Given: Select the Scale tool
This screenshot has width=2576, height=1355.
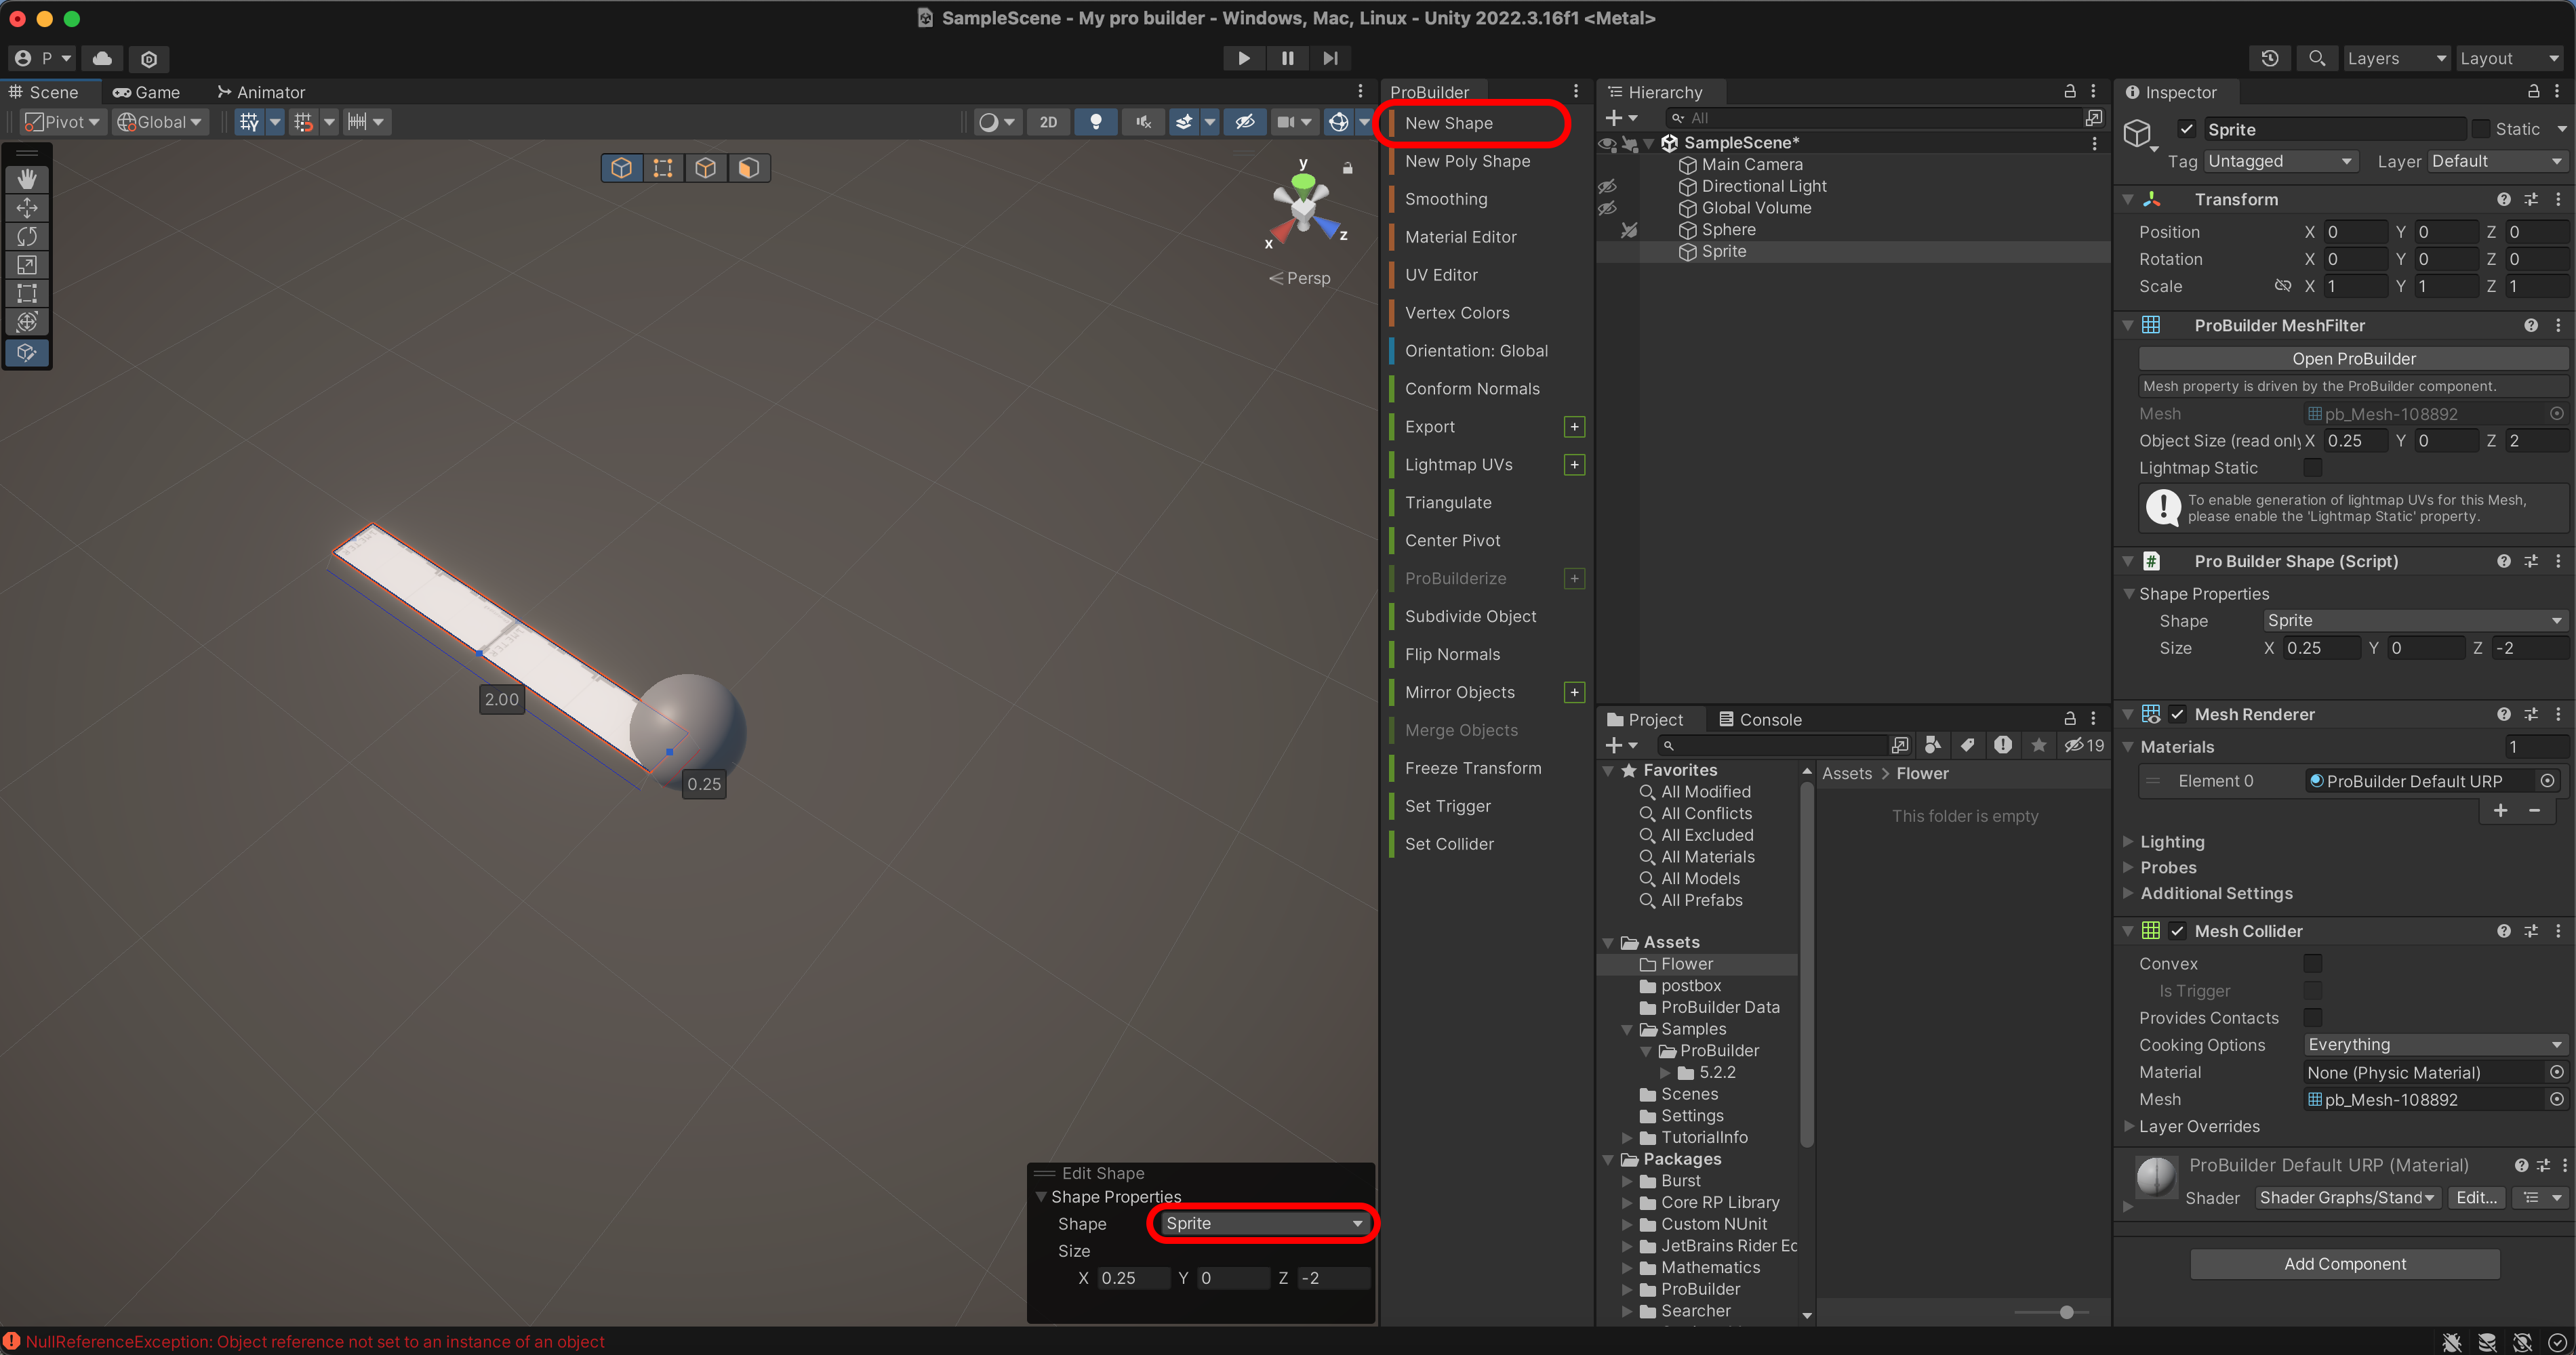Looking at the screenshot, I should pyautogui.click(x=27, y=265).
